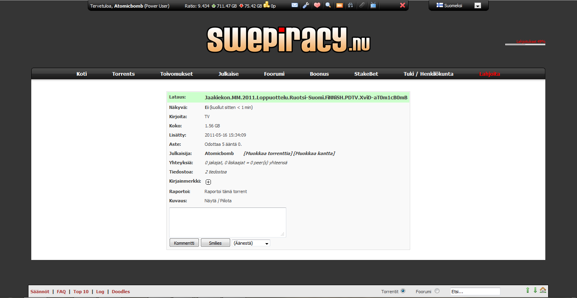This screenshot has height=298, width=577.
Task: Click the Lahjoitukset donation progress bar
Action: [x=525, y=44]
